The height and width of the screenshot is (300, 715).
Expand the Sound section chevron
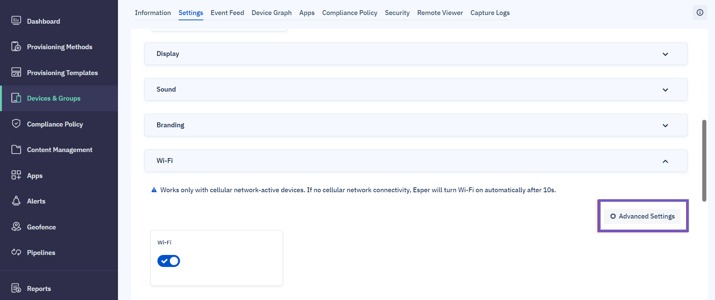(665, 90)
